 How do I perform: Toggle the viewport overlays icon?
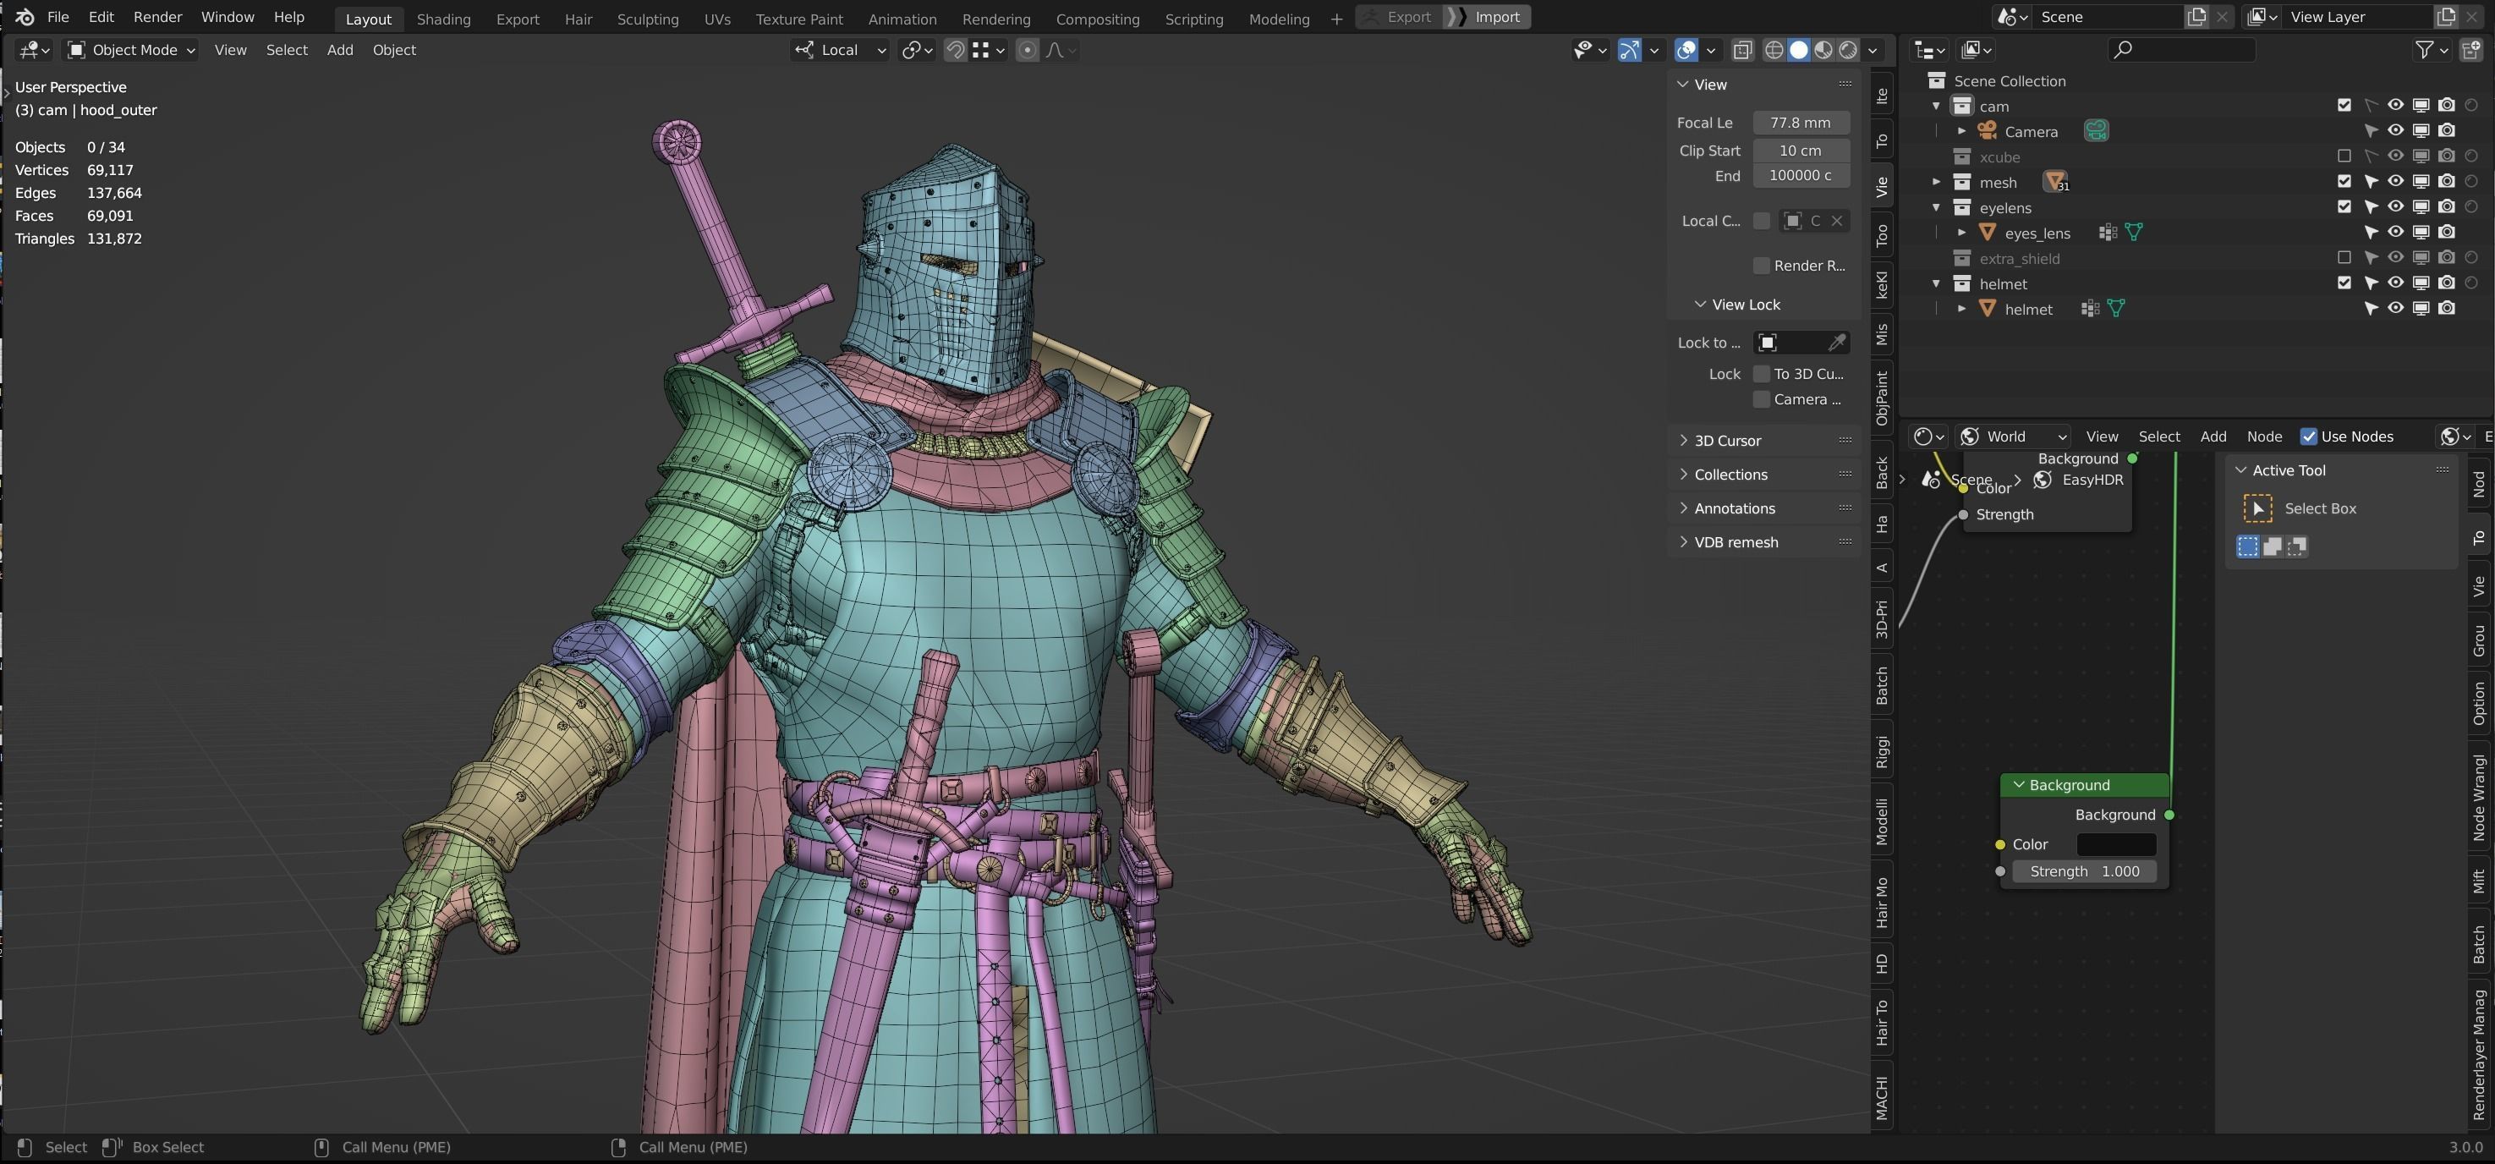[x=1686, y=49]
